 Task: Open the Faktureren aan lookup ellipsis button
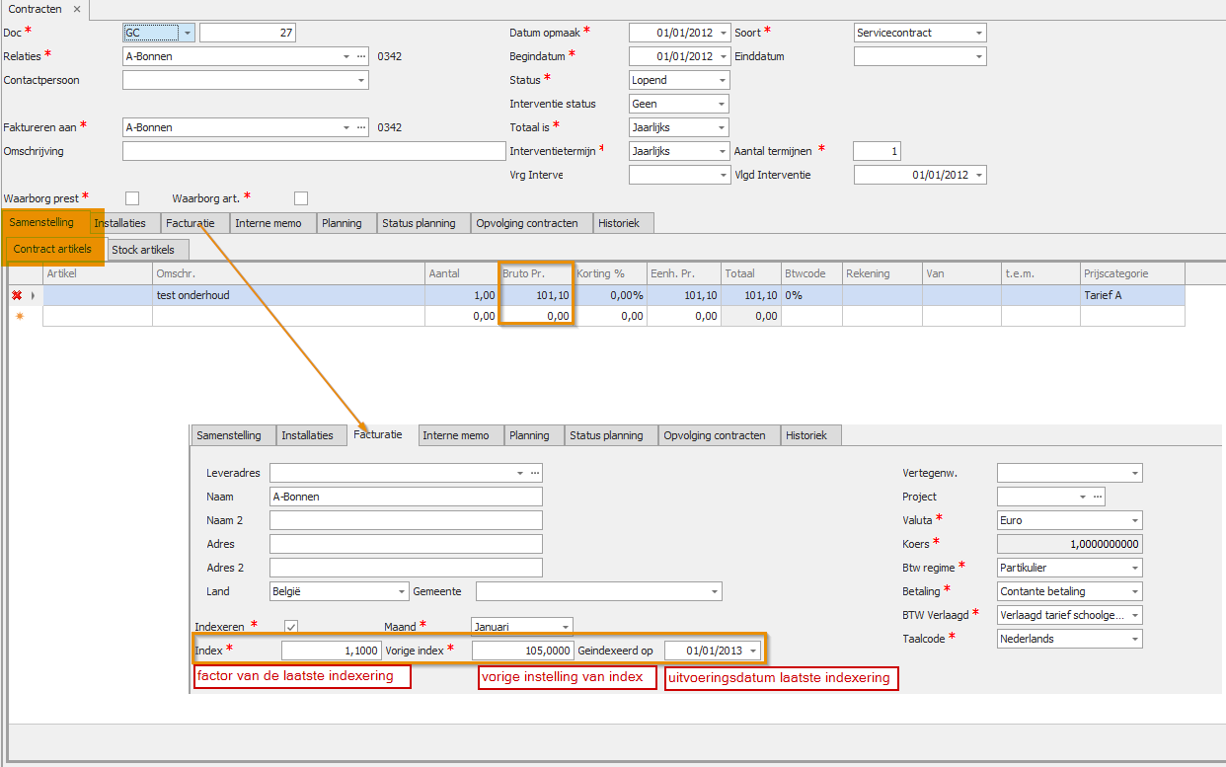[361, 127]
